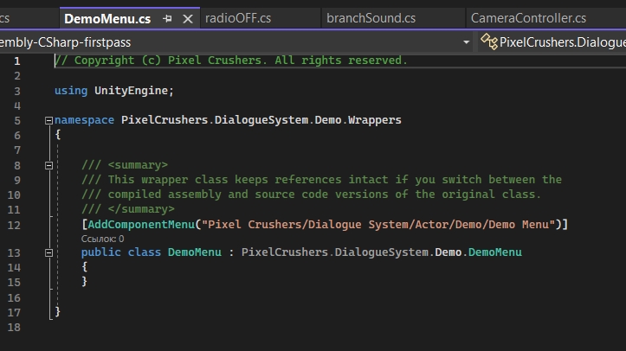Click the word "Wrappers" in the namespace
Viewport: 626px width, 351px height.
coord(375,120)
